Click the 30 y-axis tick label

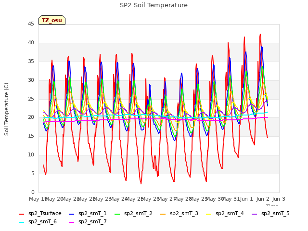click(31, 80)
